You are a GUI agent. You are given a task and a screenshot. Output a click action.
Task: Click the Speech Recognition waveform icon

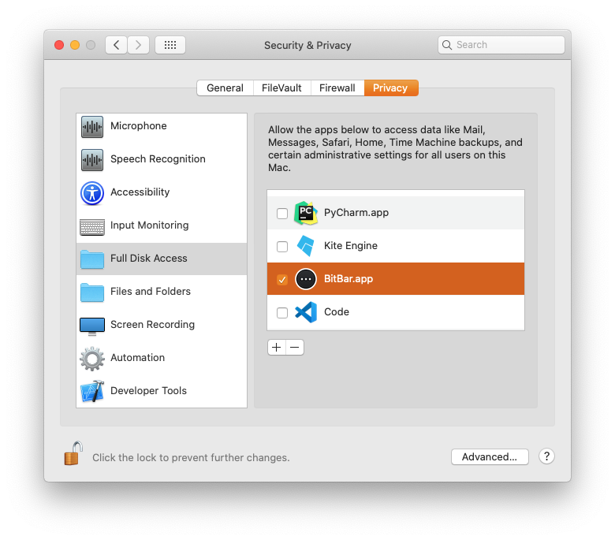pos(92,159)
